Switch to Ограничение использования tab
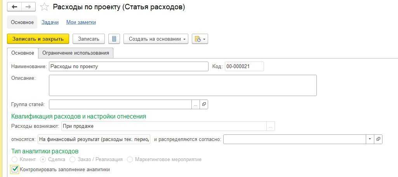The image size is (398, 177). (x=76, y=53)
